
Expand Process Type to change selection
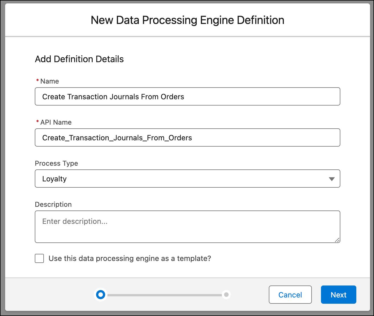coord(332,179)
